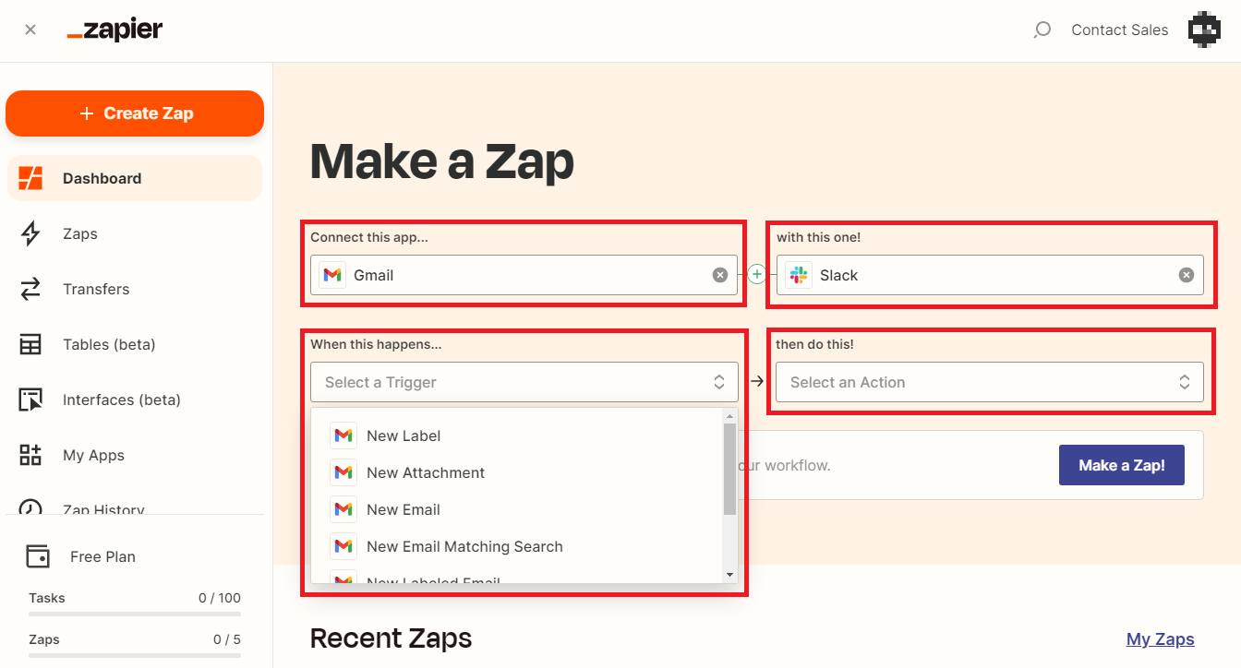
Task: Open the Select an Action dropdown
Action: pyautogui.click(x=989, y=382)
